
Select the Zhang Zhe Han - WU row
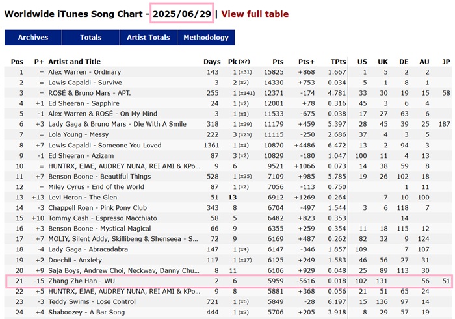tap(228, 281)
